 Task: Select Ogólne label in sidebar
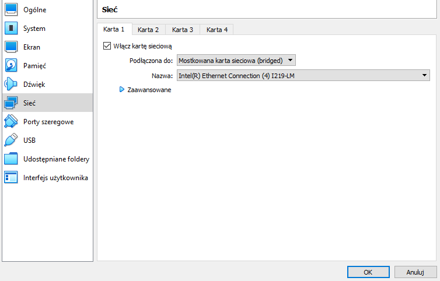(35, 10)
